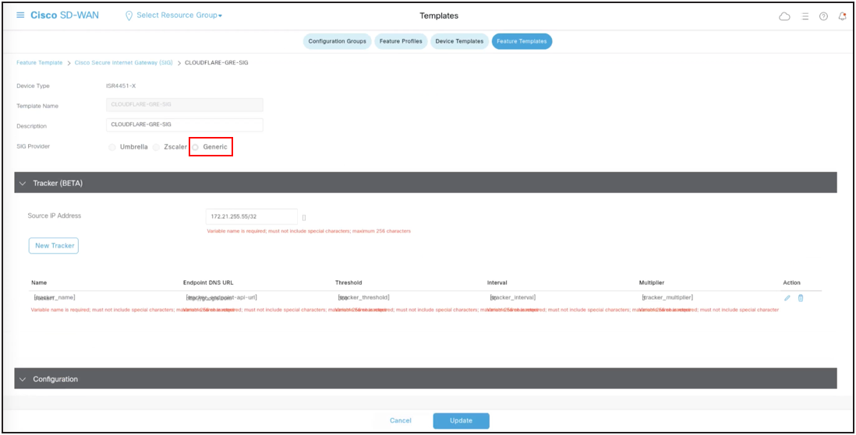
Task: Open the hamburger navigation menu
Action: [x=21, y=16]
